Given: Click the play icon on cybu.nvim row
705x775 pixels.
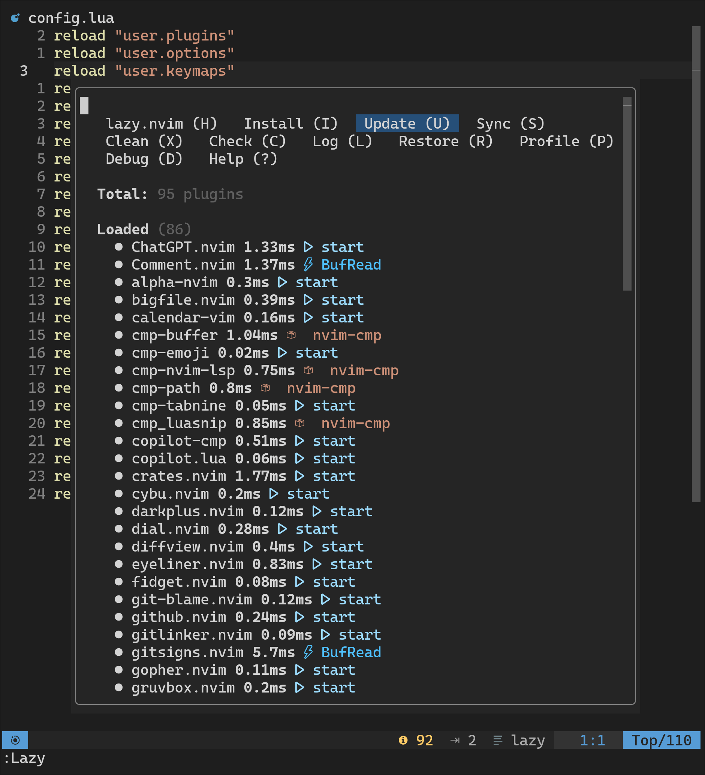Looking at the screenshot, I should [274, 493].
